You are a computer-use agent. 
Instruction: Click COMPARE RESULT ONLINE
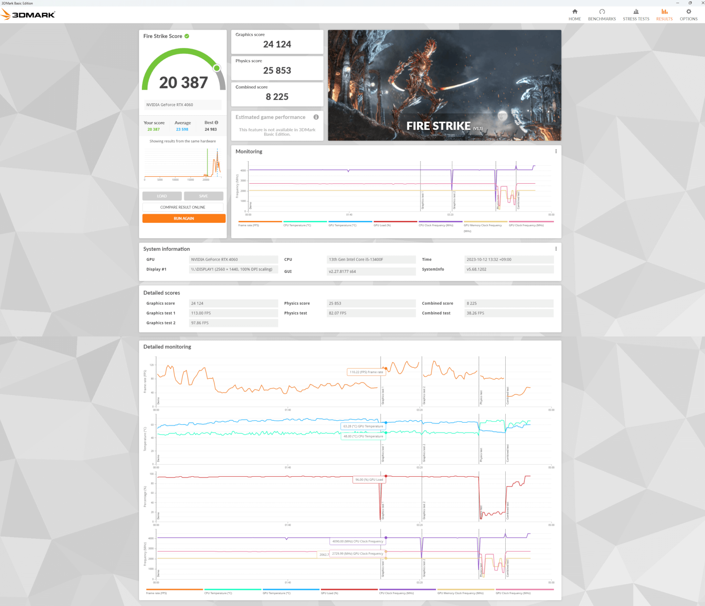point(183,207)
